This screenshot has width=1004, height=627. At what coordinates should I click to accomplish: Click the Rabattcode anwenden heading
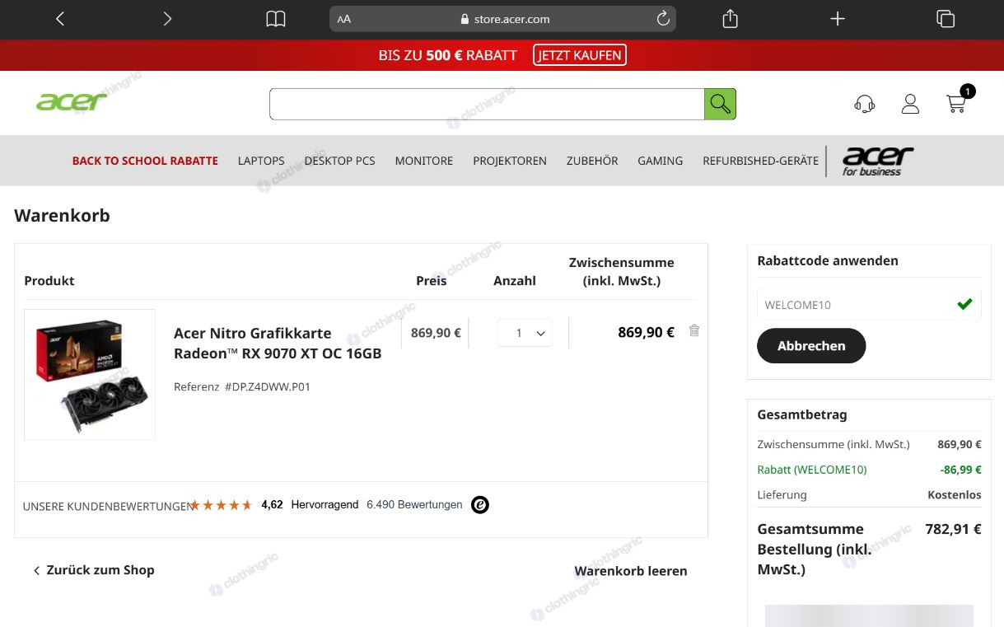(828, 261)
